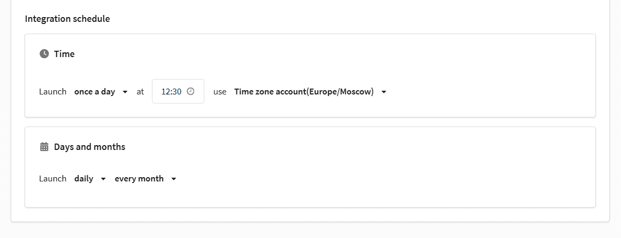Click the arrow next to 'once a day'
The height and width of the screenshot is (238, 621).
click(125, 92)
